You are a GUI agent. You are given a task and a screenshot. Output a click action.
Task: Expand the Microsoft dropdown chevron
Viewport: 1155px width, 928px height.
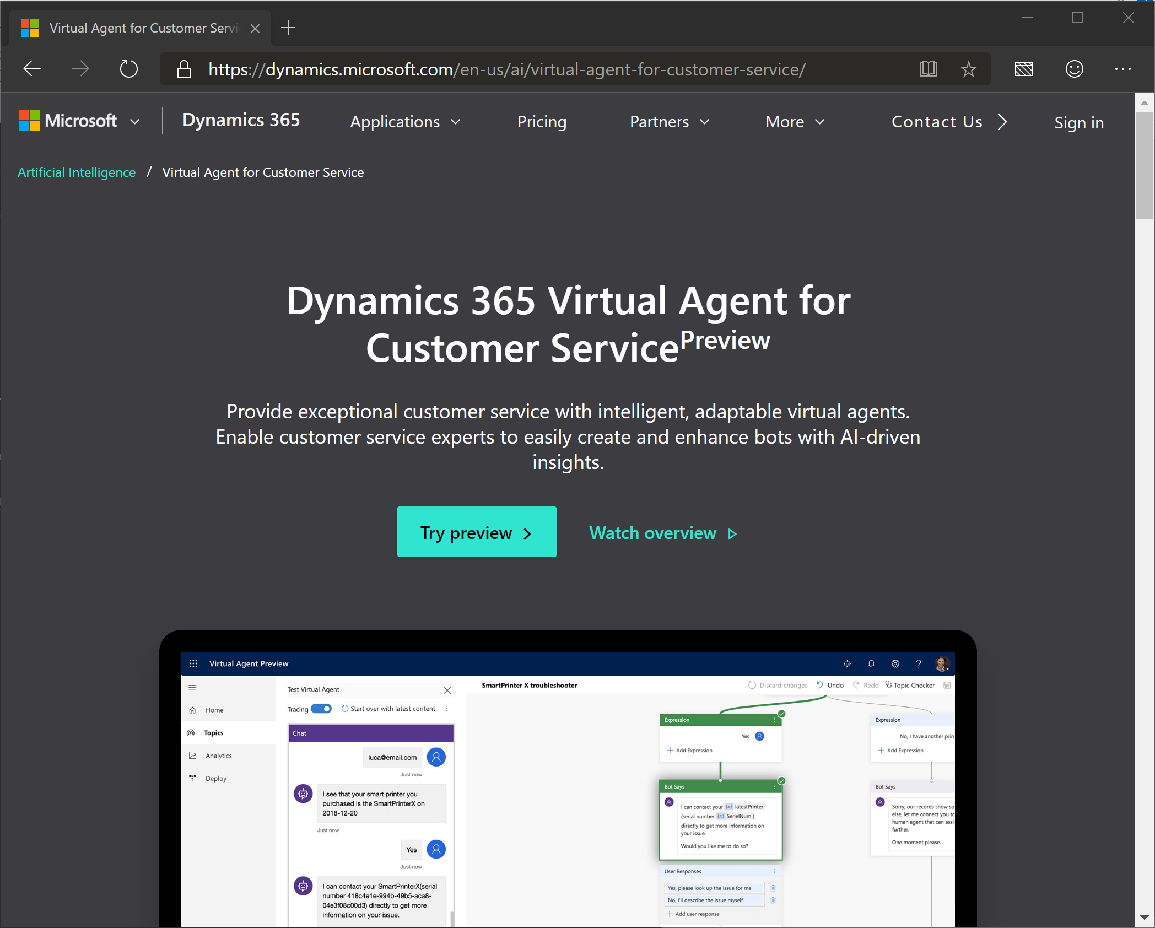click(x=135, y=122)
